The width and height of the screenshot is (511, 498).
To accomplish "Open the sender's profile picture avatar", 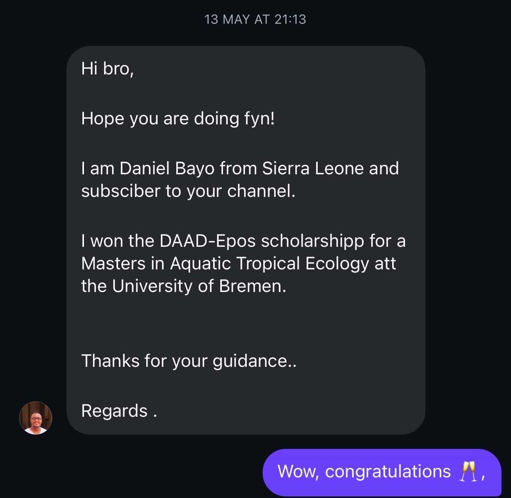I will tap(36, 418).
